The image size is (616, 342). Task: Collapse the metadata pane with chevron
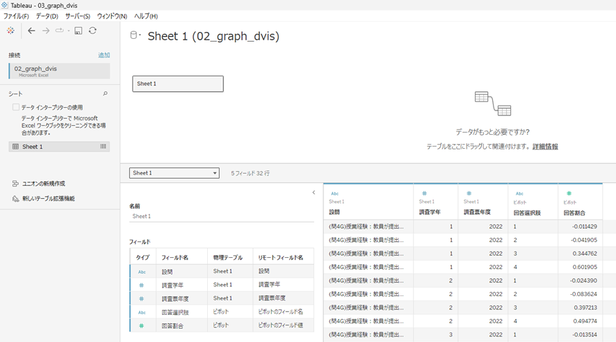click(314, 193)
